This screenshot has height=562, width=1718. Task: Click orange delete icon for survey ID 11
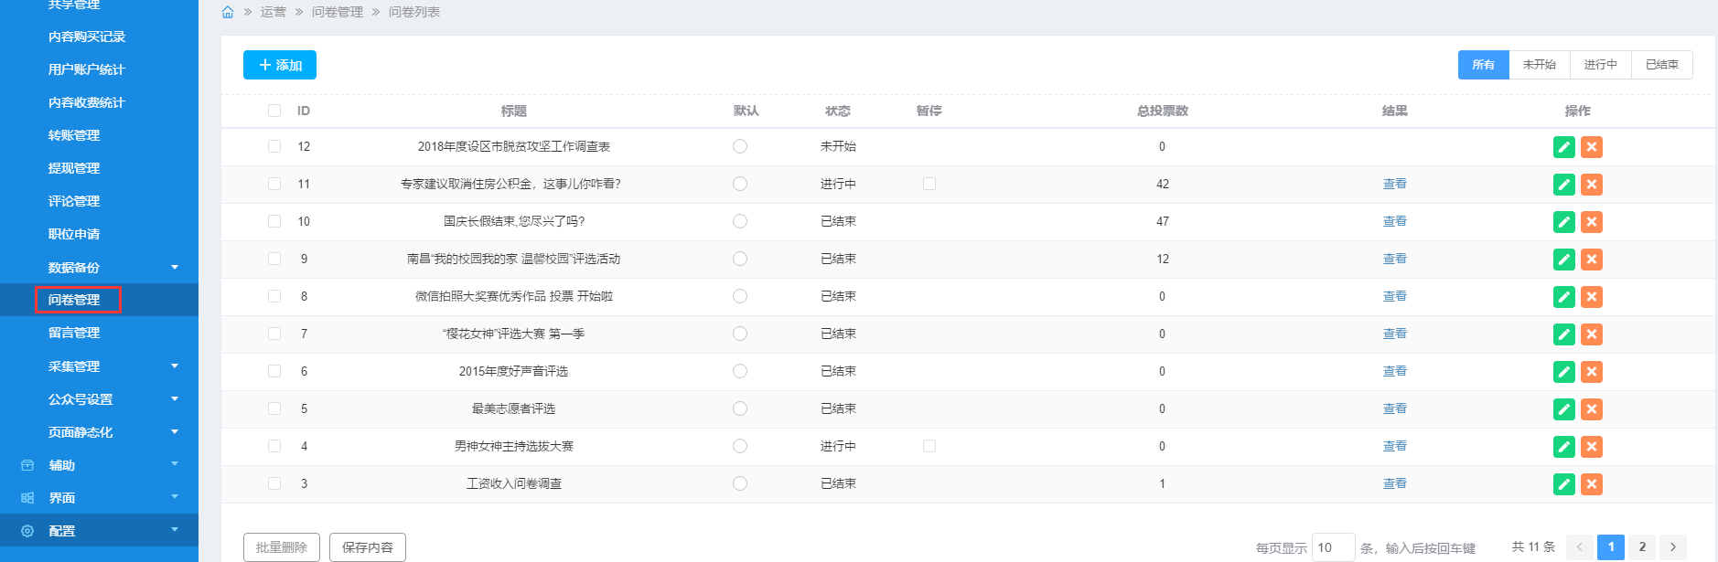1592,185
